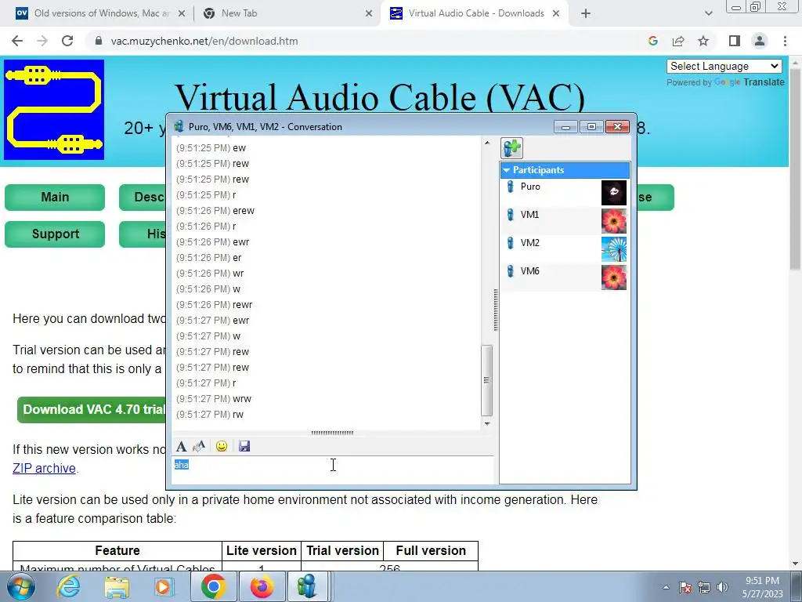Select Puro's status icon in Participants

(510, 187)
